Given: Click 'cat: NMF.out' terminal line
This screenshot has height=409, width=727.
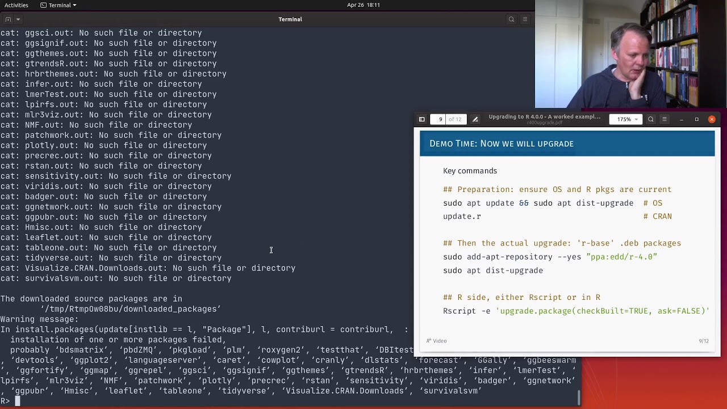Looking at the screenshot, I should coord(96,125).
